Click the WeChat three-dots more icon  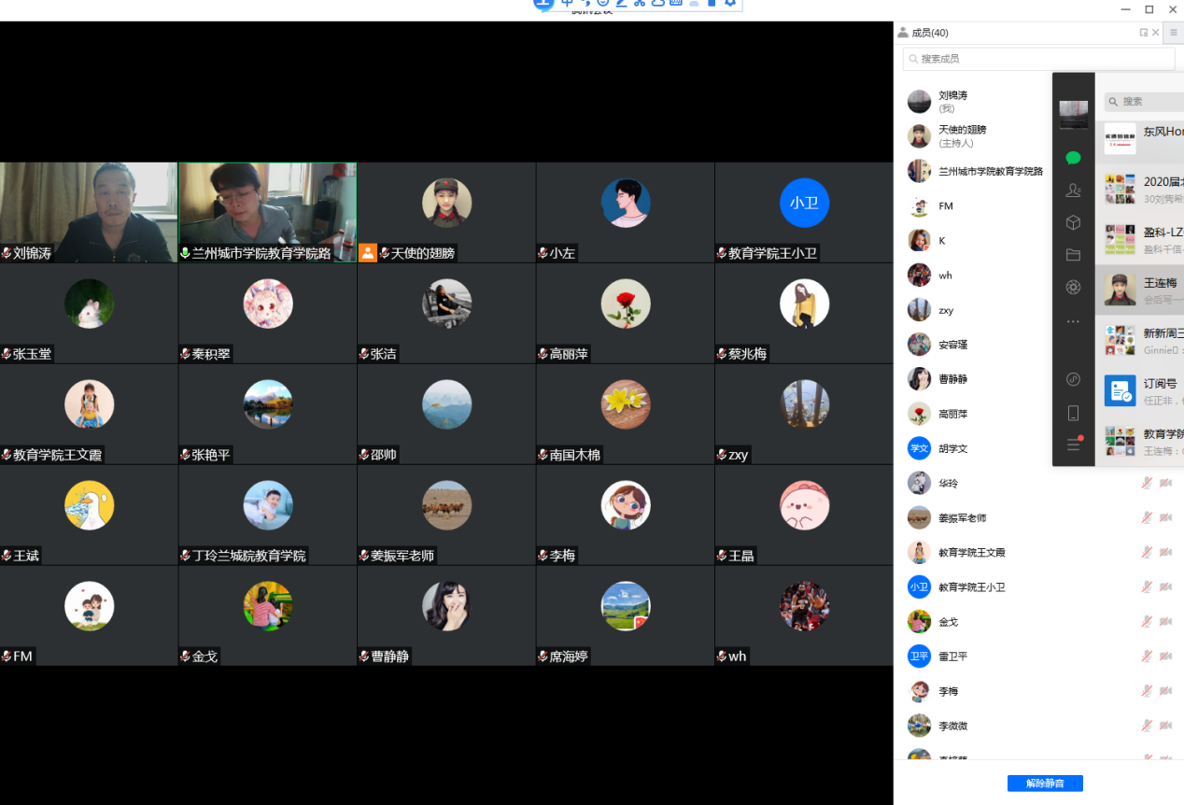coord(1073,321)
